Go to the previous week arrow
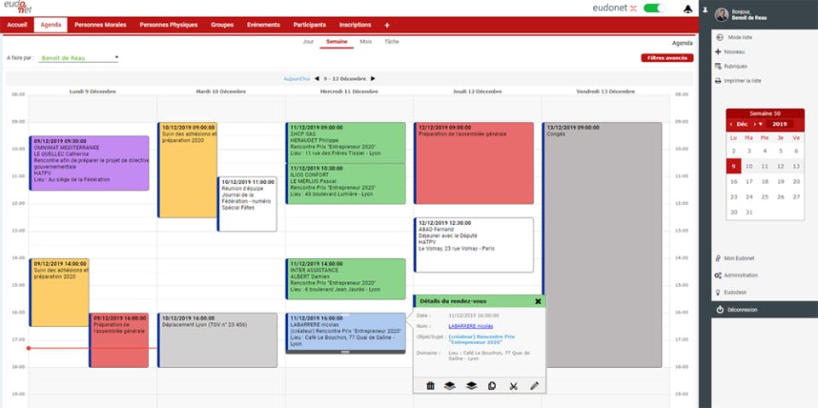The width and height of the screenshot is (818, 408). point(317,78)
